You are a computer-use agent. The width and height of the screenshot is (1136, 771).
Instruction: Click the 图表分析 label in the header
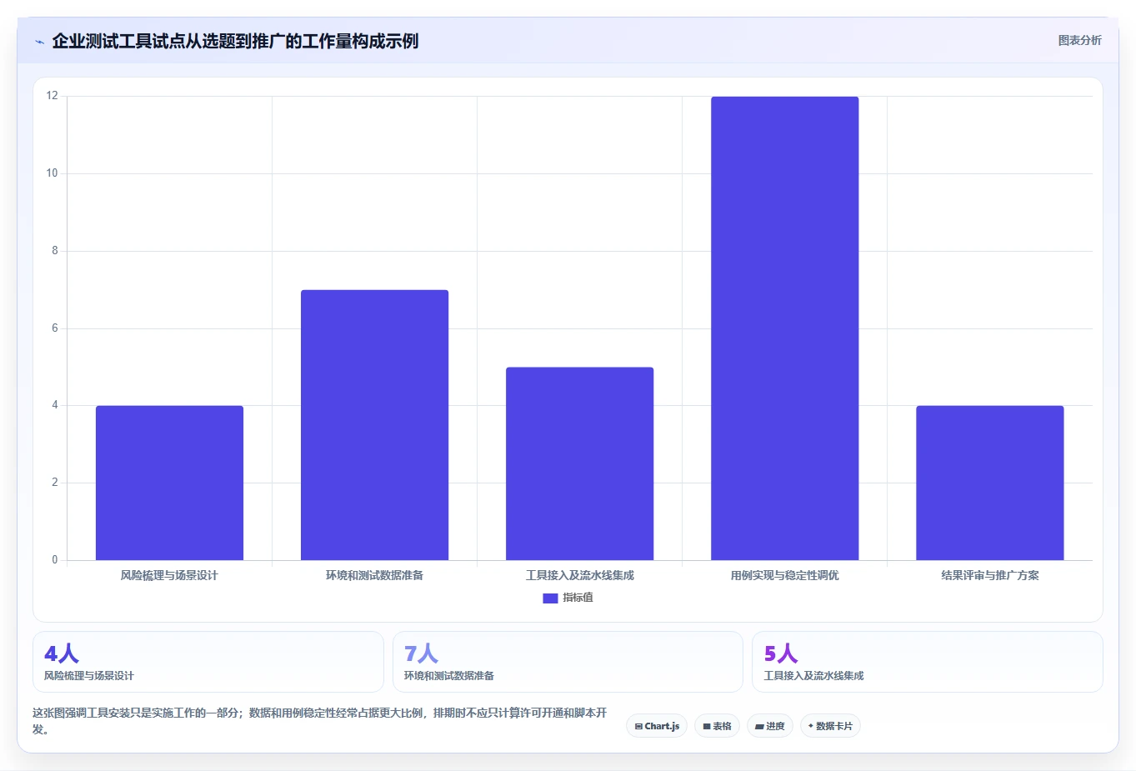tap(1079, 40)
